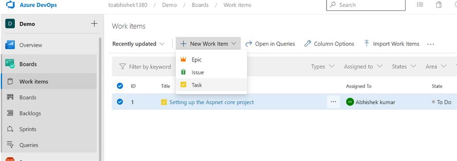Open toabhishek1380 breadcrumb link
The height and width of the screenshot is (161, 457).
pyautogui.click(x=128, y=5)
